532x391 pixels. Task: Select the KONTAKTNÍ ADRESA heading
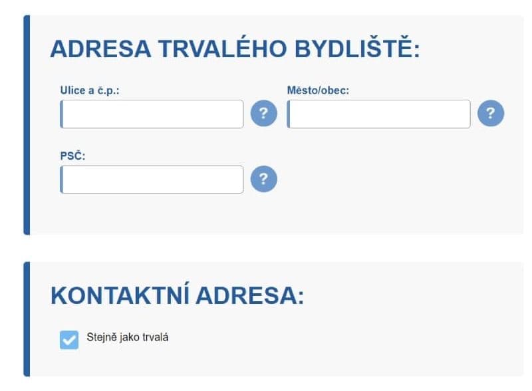click(x=177, y=295)
